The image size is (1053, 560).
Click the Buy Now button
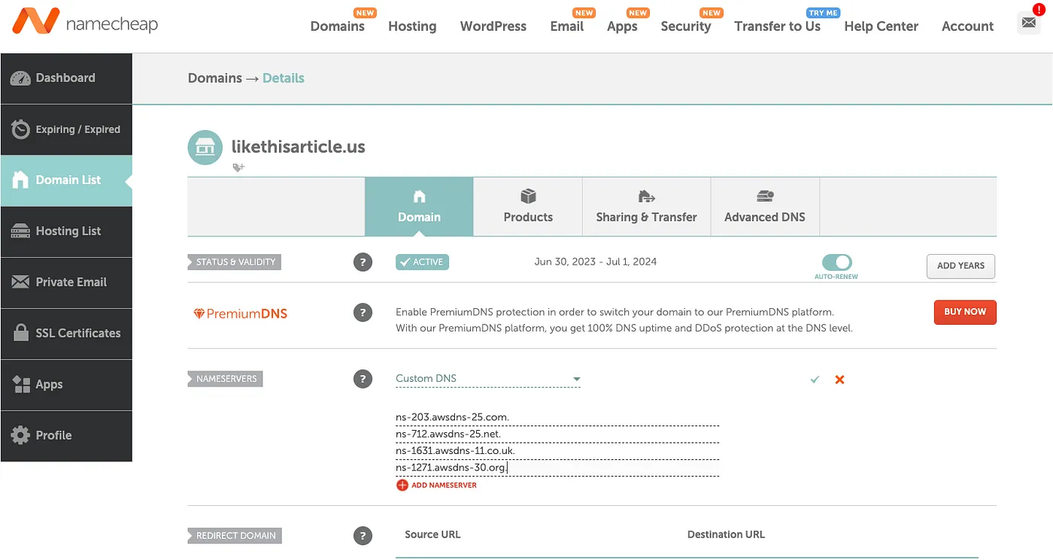(x=965, y=312)
